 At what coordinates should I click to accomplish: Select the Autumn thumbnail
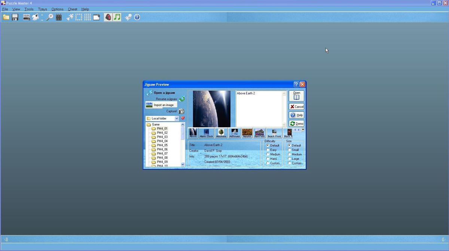tap(247, 133)
